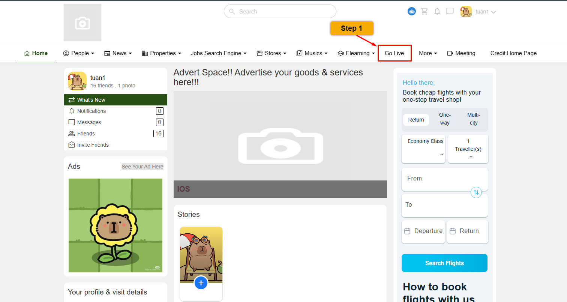Click the Departure calendar field
Screen dimensions: 567x302
coord(423,231)
